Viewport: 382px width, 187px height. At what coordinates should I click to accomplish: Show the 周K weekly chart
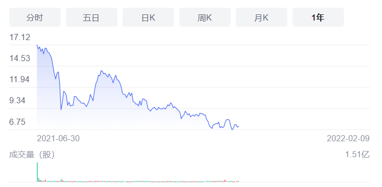click(x=205, y=17)
